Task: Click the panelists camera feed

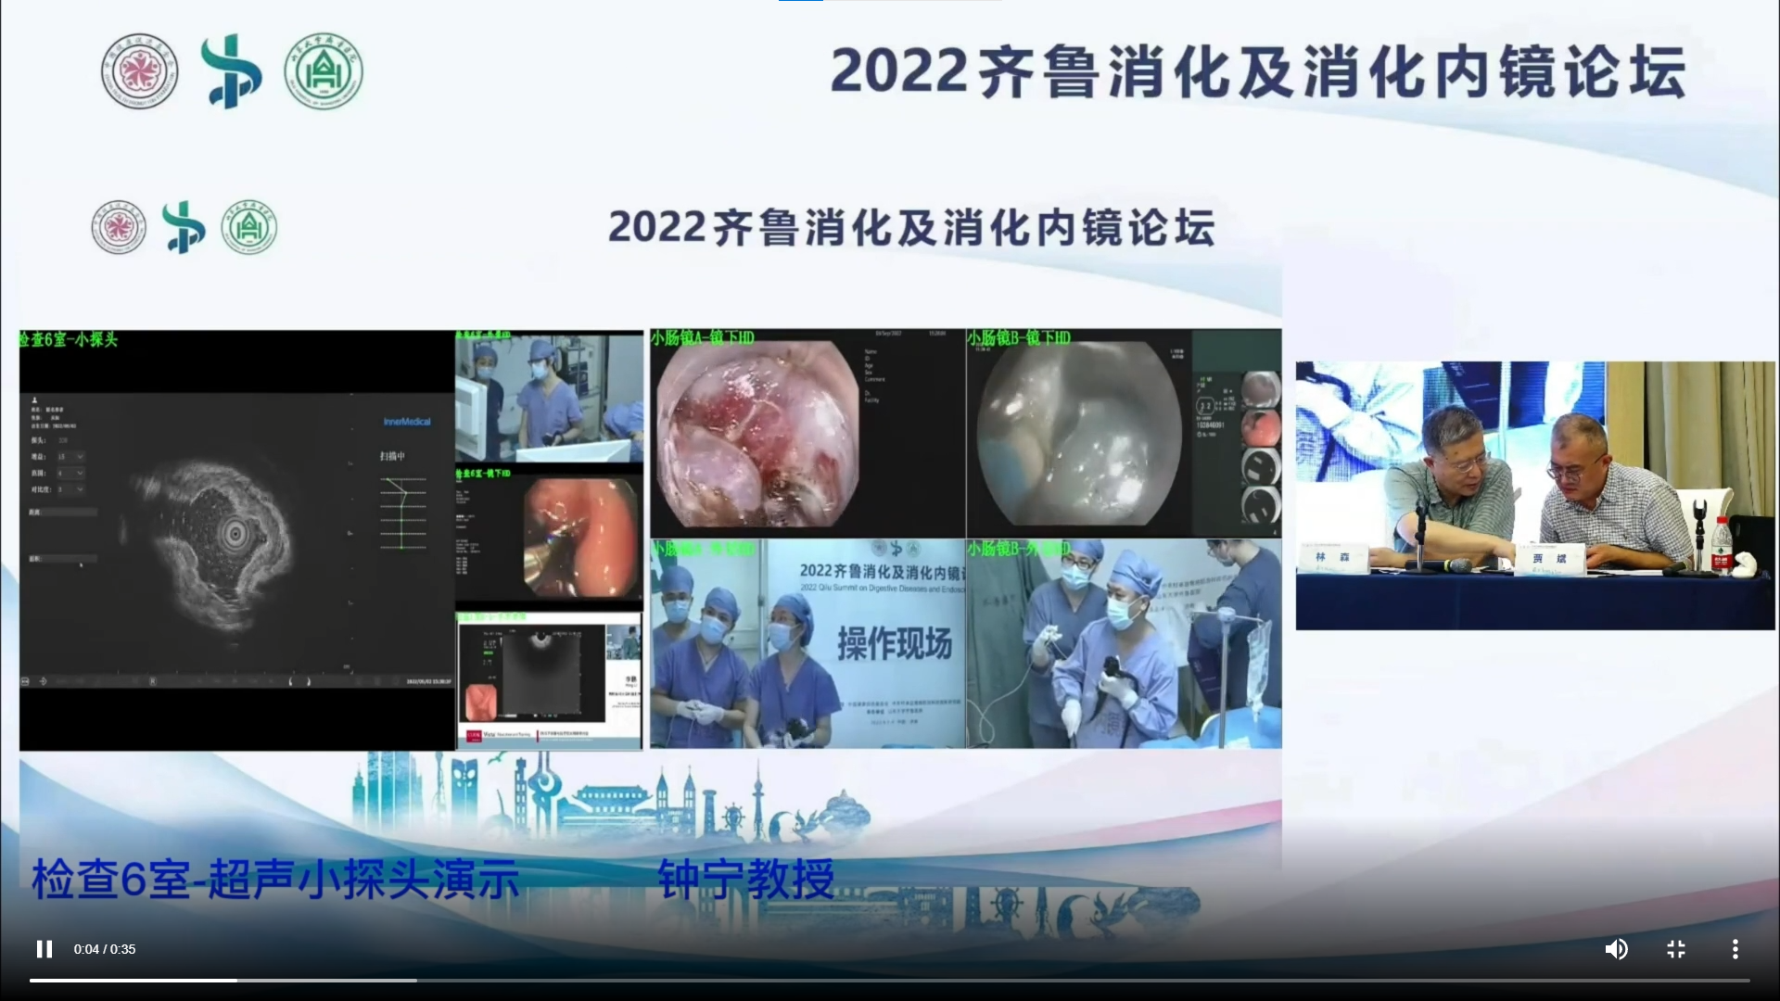Action: (x=1535, y=496)
